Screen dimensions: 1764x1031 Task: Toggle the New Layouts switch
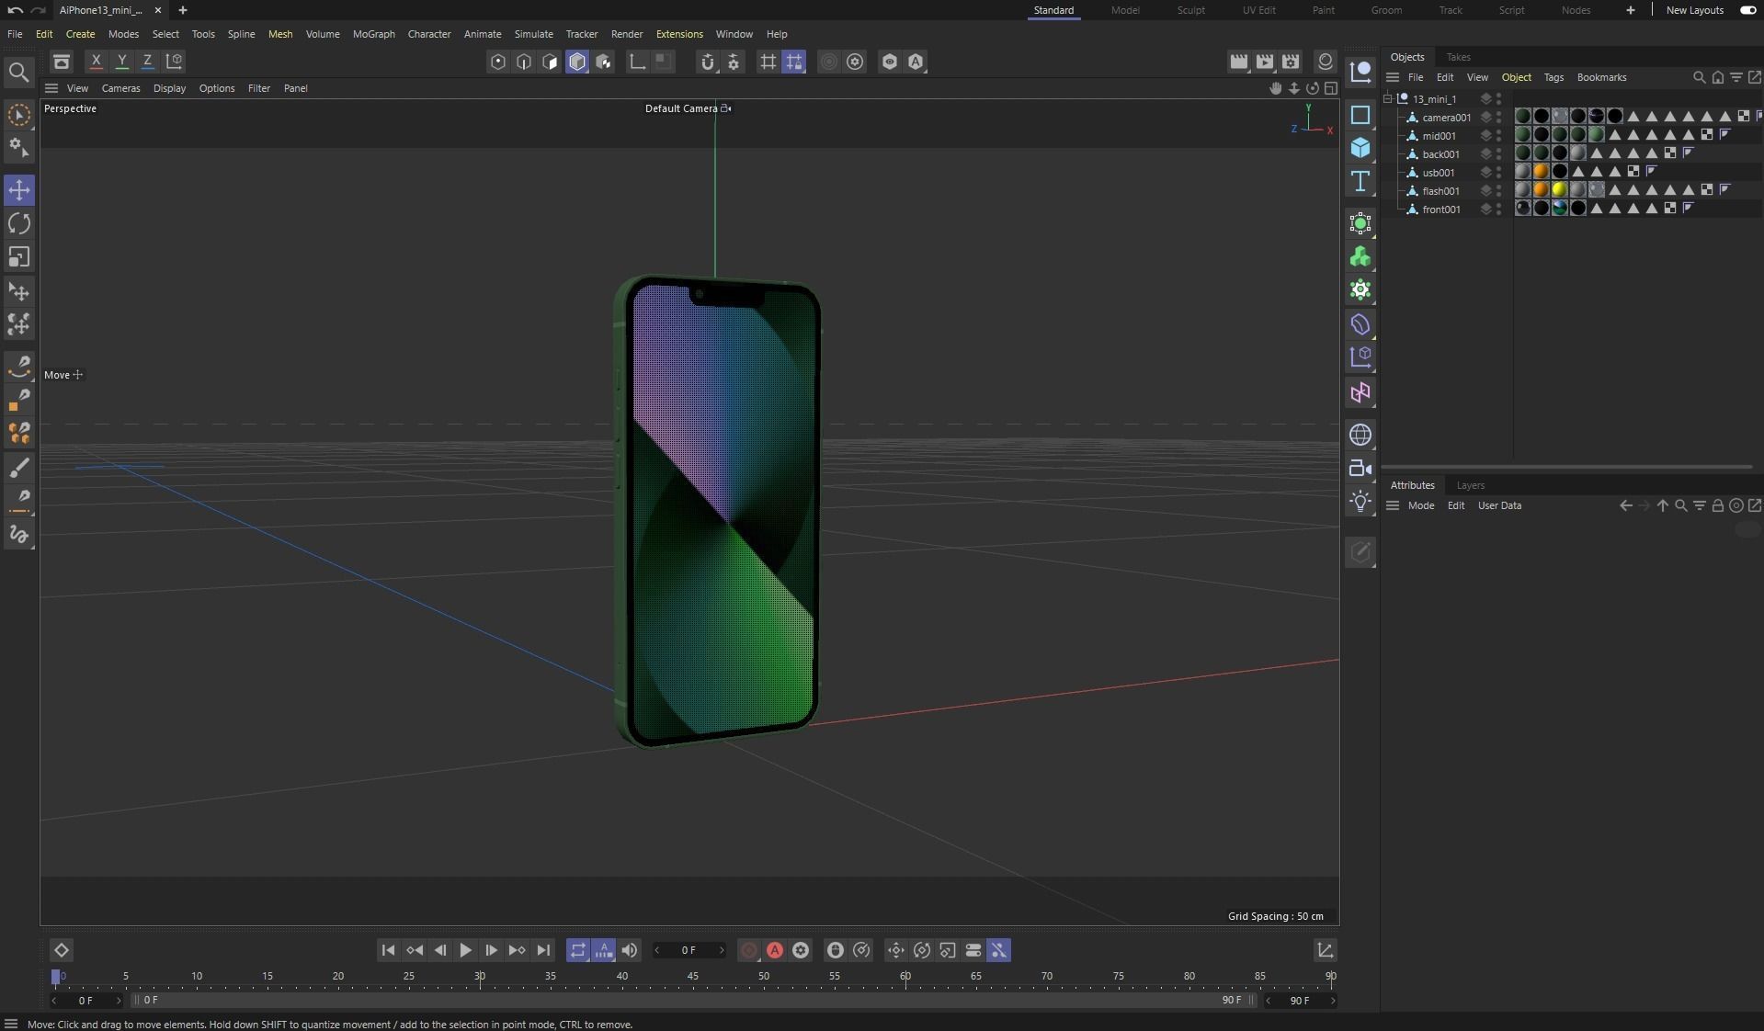tap(1747, 10)
